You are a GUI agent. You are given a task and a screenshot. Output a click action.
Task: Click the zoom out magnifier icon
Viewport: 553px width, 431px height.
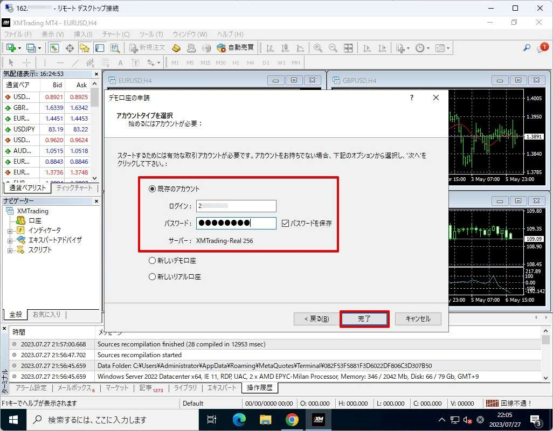[x=333, y=48]
